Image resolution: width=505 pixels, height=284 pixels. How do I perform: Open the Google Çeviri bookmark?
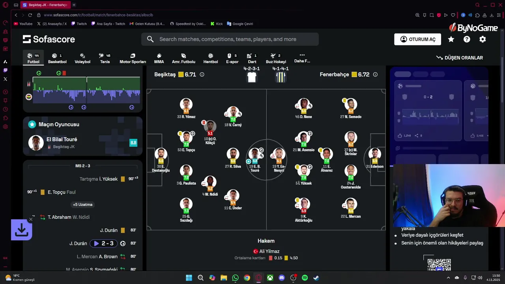(240, 24)
